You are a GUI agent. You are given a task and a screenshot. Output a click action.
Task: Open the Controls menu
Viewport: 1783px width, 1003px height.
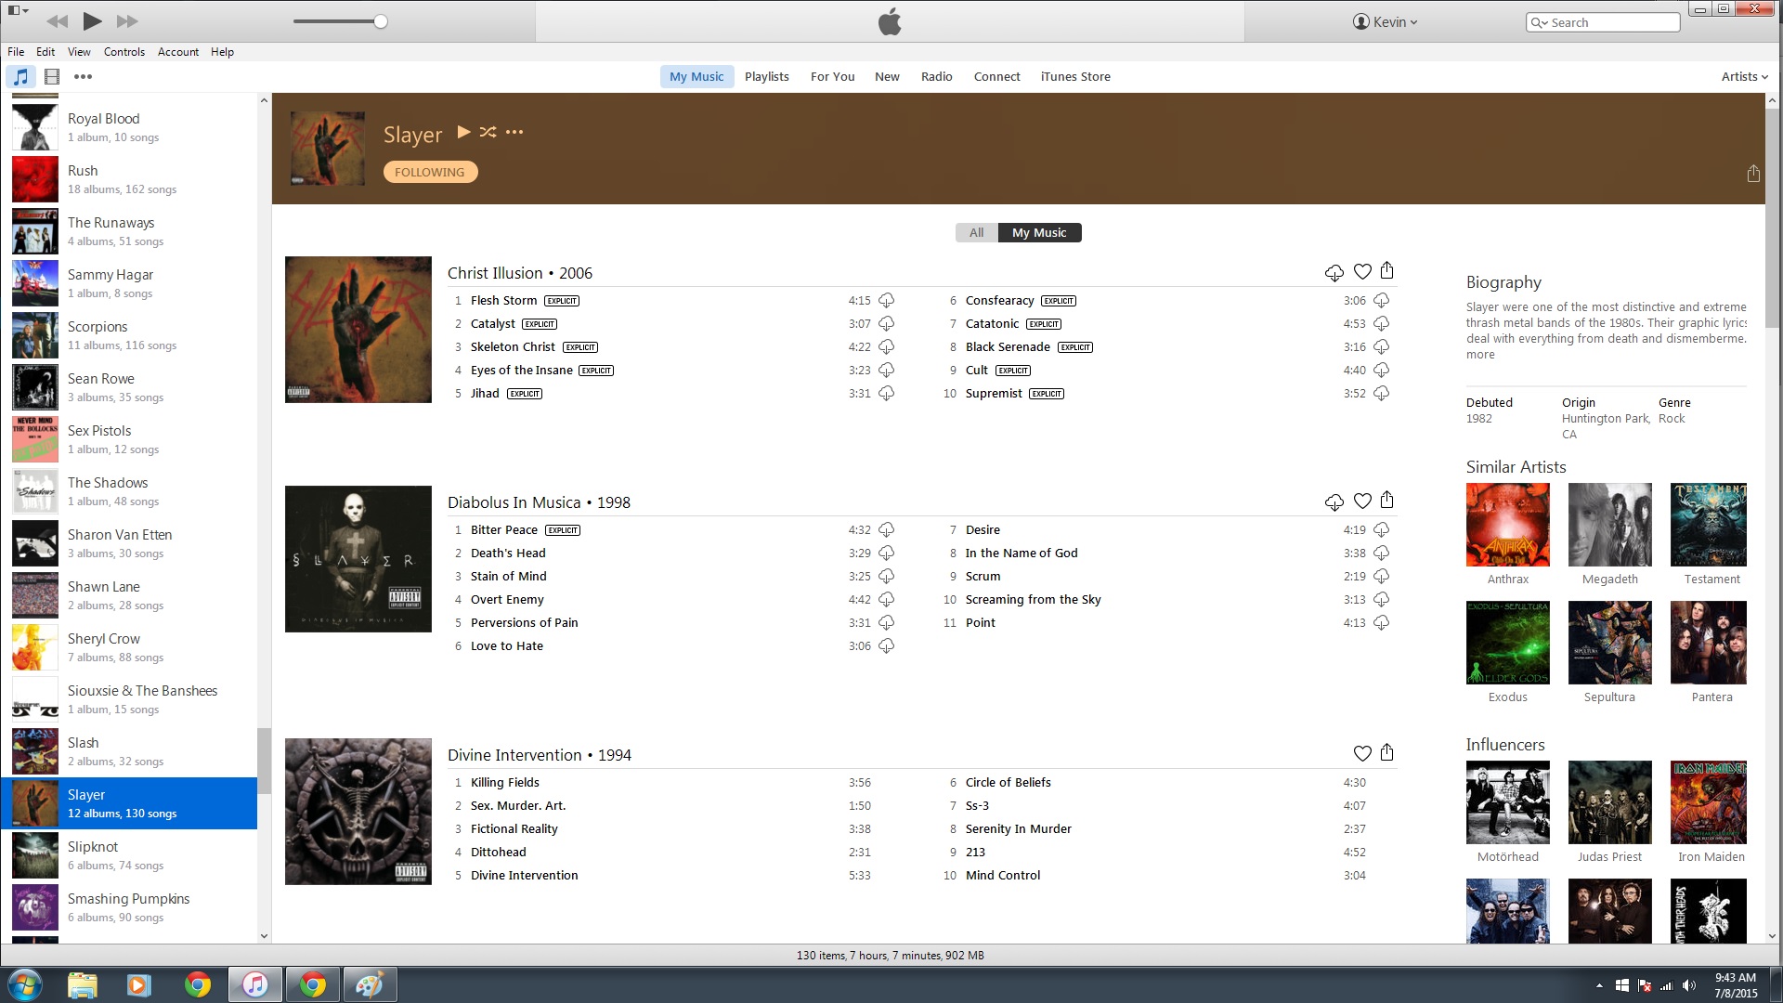coord(124,52)
